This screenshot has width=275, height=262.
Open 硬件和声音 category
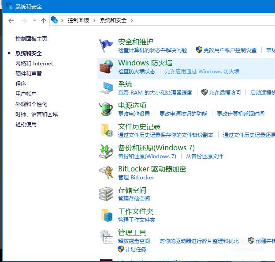click(29, 73)
